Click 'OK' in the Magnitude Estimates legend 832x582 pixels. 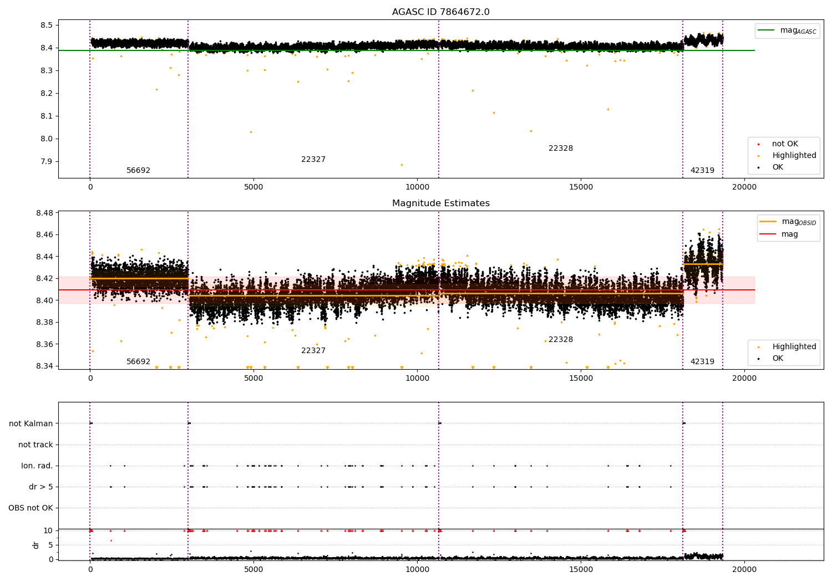pos(778,359)
